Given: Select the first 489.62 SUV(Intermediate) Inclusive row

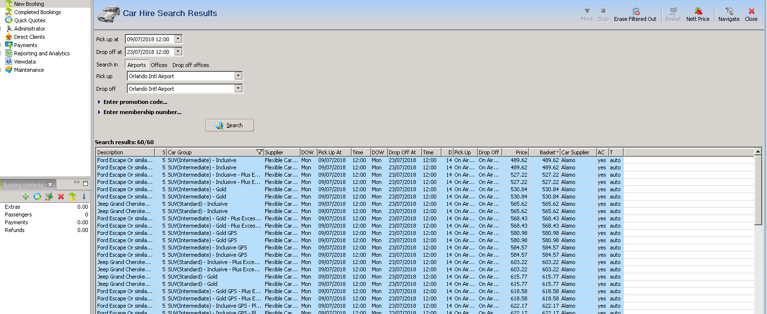Looking at the screenshot, I should tap(359, 160).
